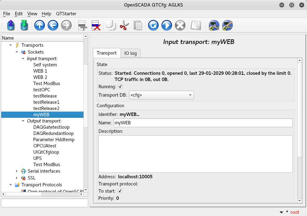Click the circular refresh page icon
The image size is (307, 216).
(153, 26)
